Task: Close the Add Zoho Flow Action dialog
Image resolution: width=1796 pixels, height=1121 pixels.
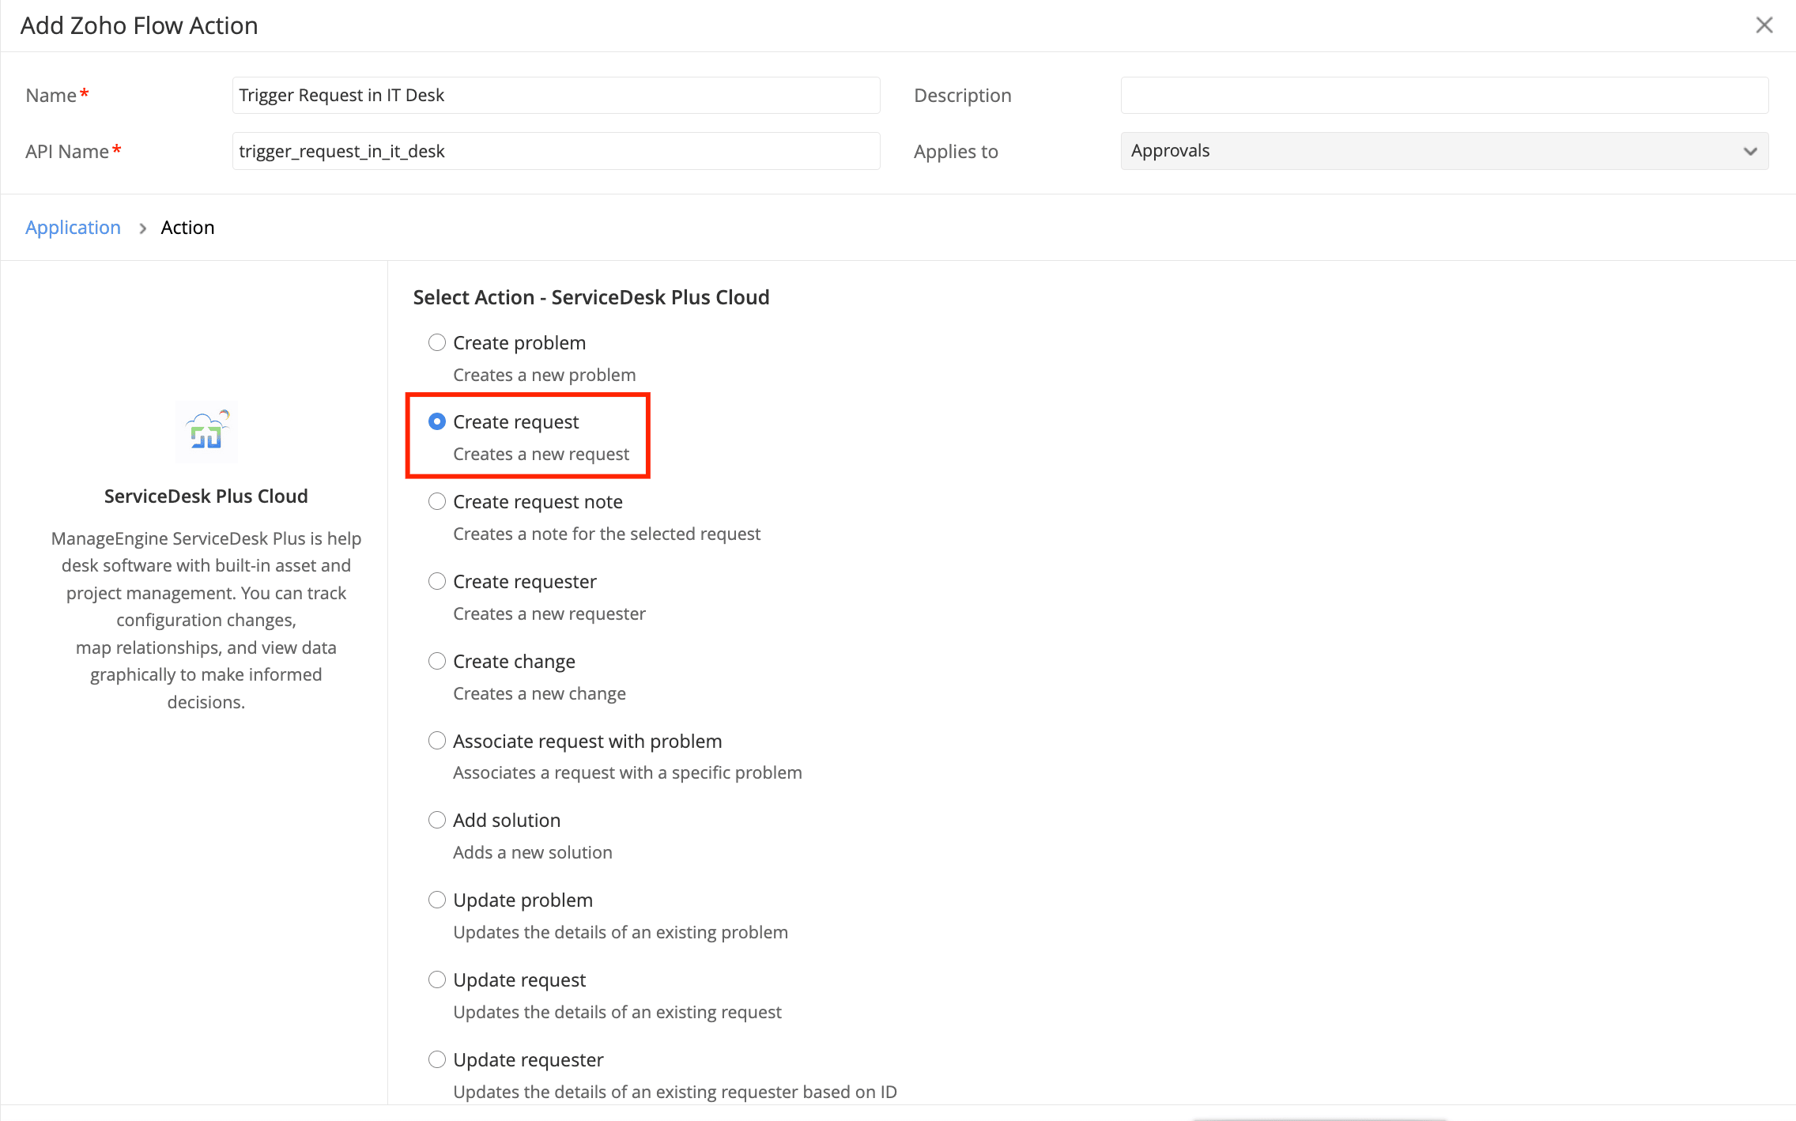Action: click(x=1764, y=25)
